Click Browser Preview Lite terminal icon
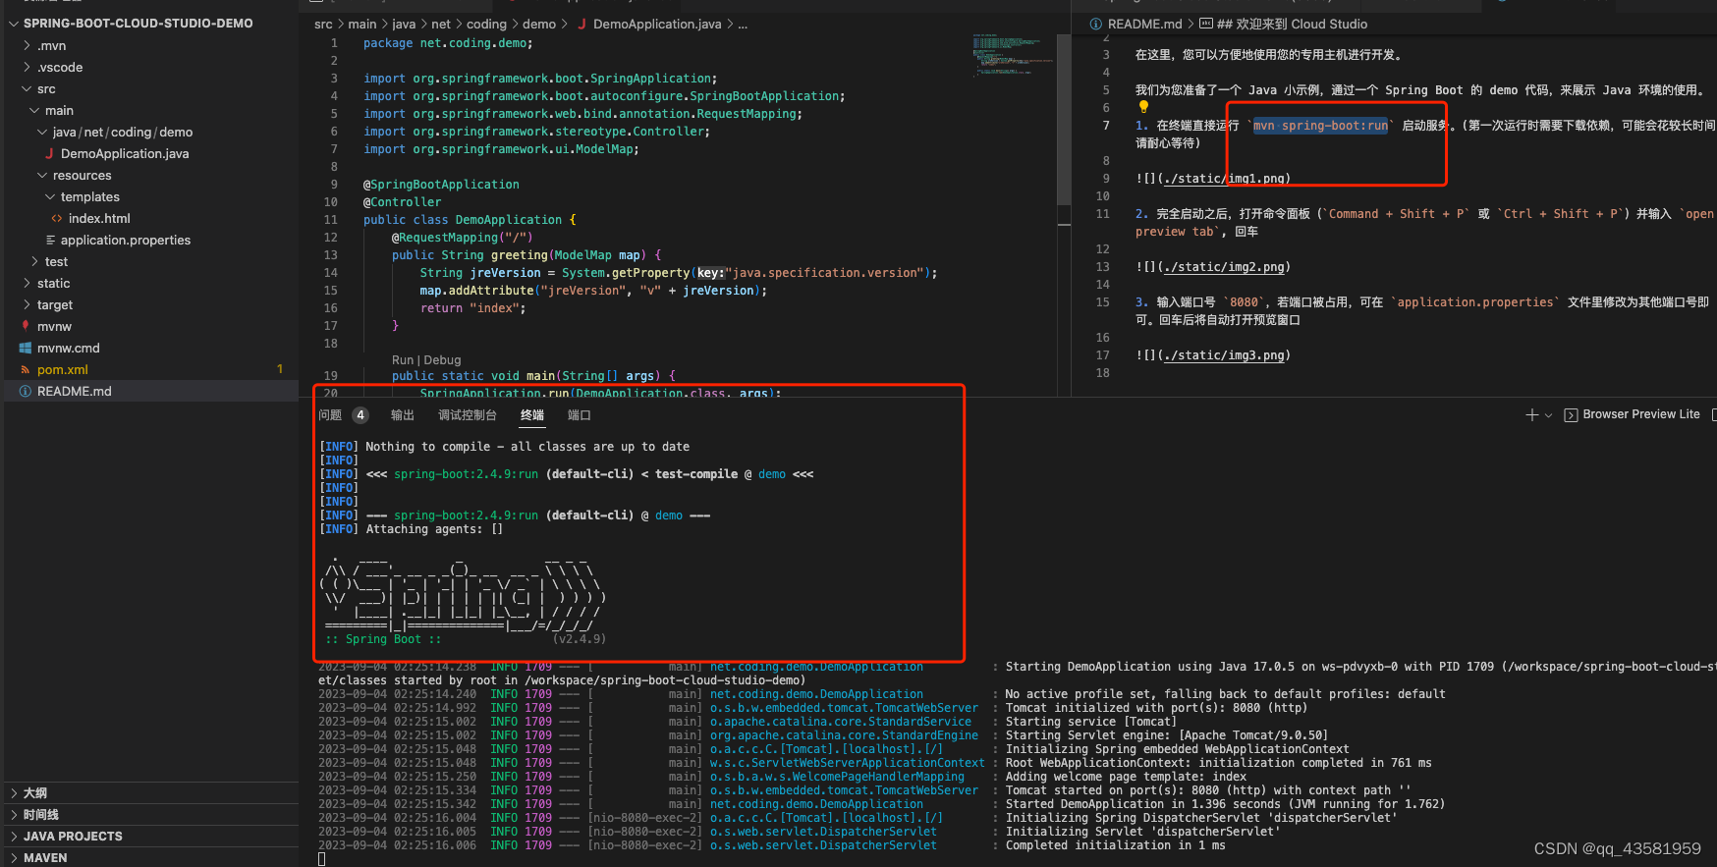The image size is (1717, 867). [x=1571, y=415]
